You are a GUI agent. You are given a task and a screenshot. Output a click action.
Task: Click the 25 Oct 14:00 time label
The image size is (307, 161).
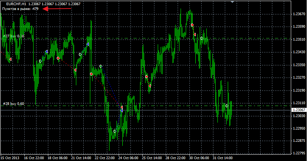pyautogui.click(x=152, y=158)
